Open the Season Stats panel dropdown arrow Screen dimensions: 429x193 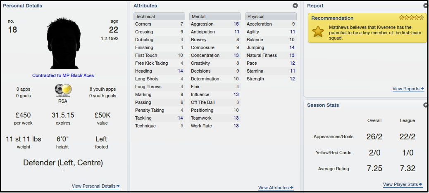click(x=426, y=105)
